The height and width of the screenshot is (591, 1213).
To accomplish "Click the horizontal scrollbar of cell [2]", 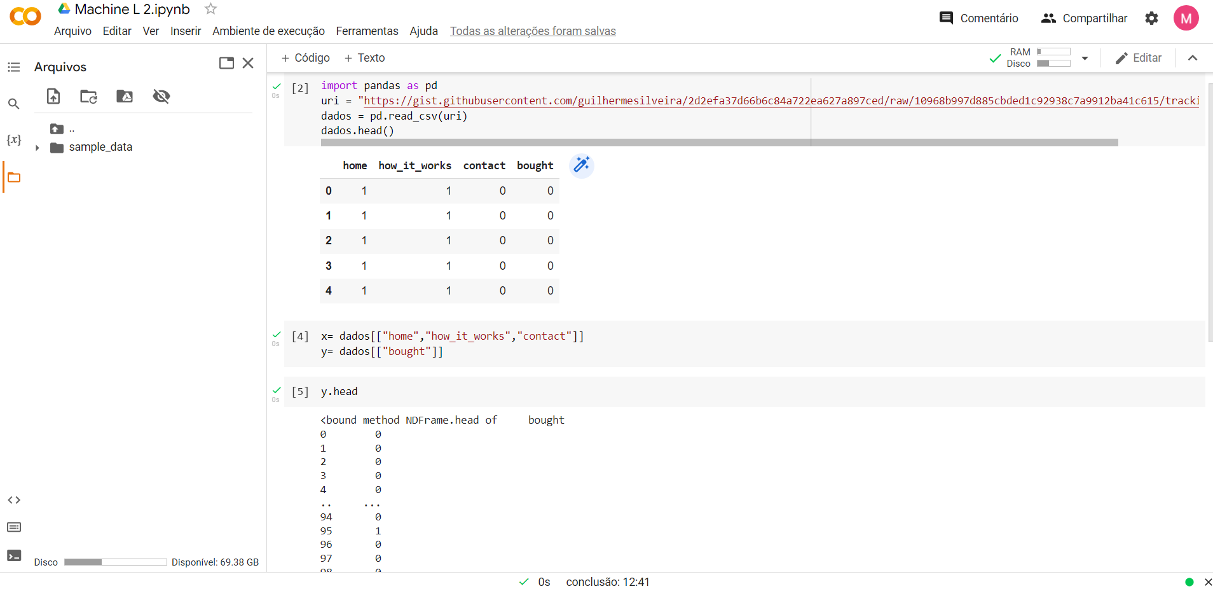I will 719,143.
